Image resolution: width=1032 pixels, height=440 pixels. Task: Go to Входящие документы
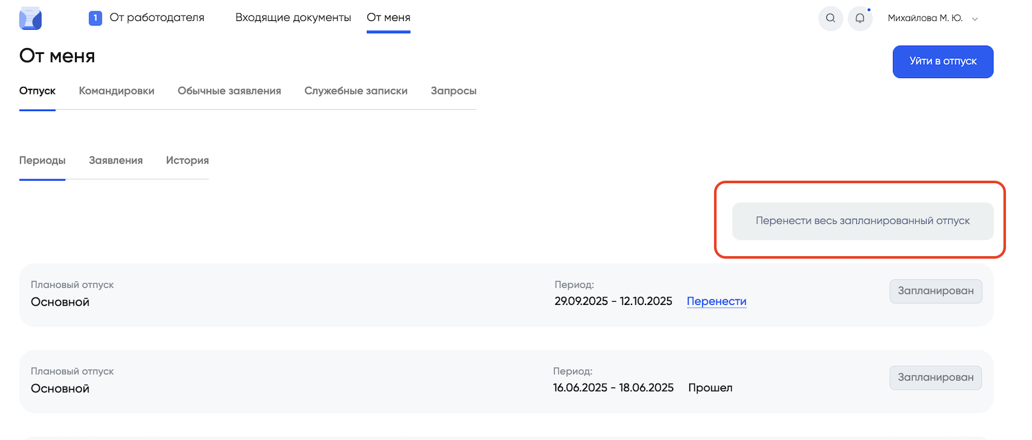pos(293,18)
